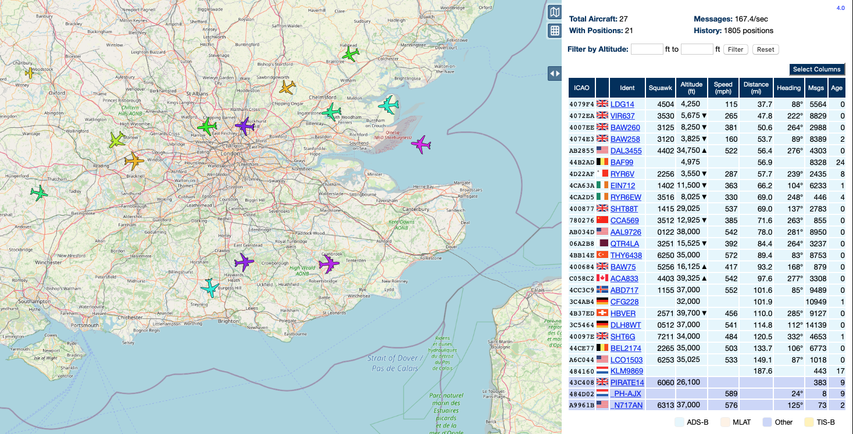This screenshot has height=434, width=853.
Task: Select the orange aircraft near Sawbridgeworth
Action: pos(287,87)
